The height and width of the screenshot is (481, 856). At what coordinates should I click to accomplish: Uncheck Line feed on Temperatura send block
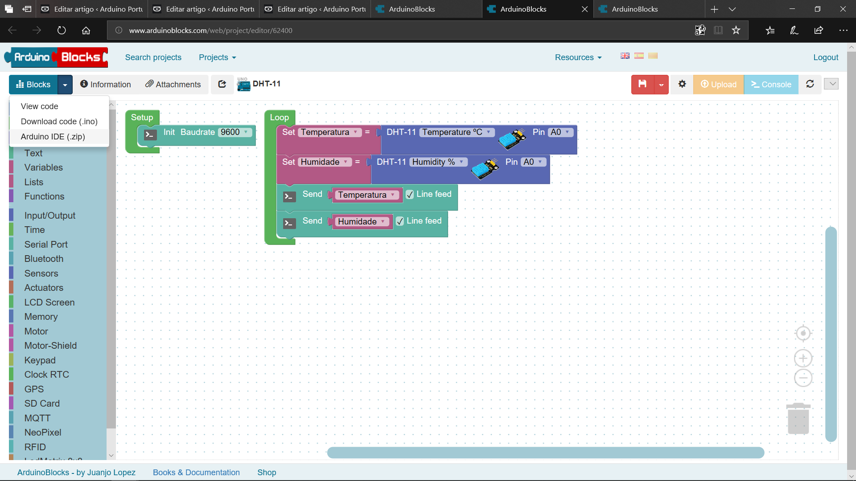pyautogui.click(x=410, y=195)
